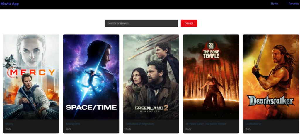Click the Movie App logo link
This screenshot has width=300, height=134.
(10, 4)
